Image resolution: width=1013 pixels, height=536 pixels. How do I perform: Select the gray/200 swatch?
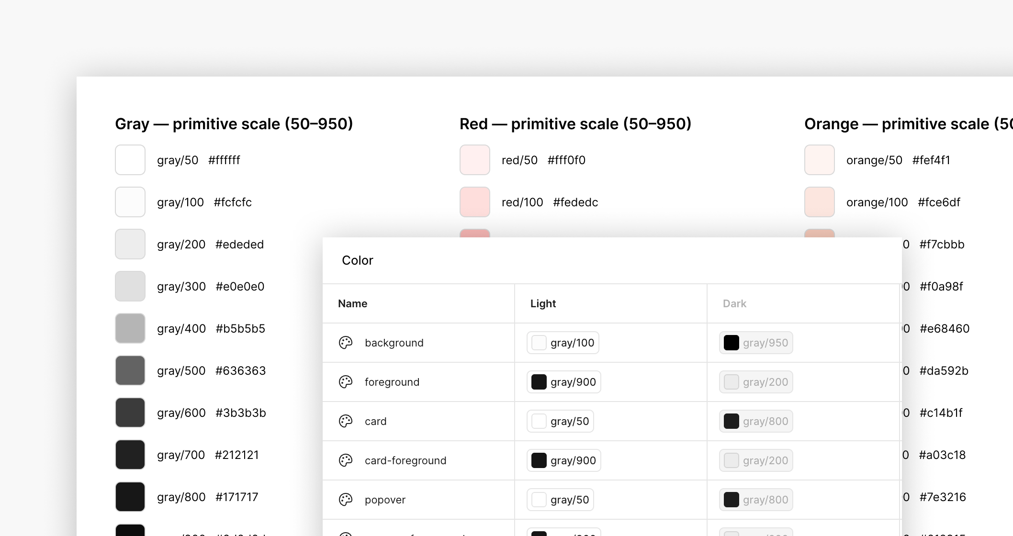pos(130,244)
